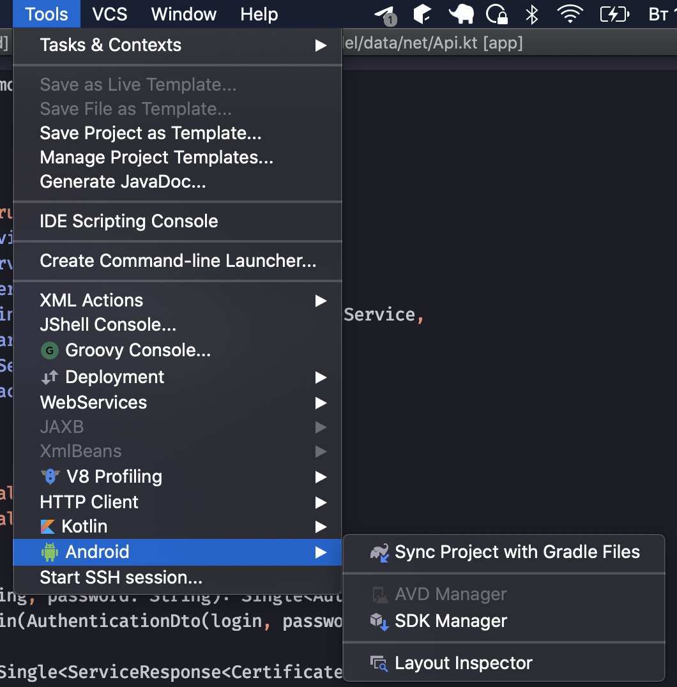The image size is (677, 687).
Task: Click the elephant icon in the macOS menu bar
Action: click(461, 14)
